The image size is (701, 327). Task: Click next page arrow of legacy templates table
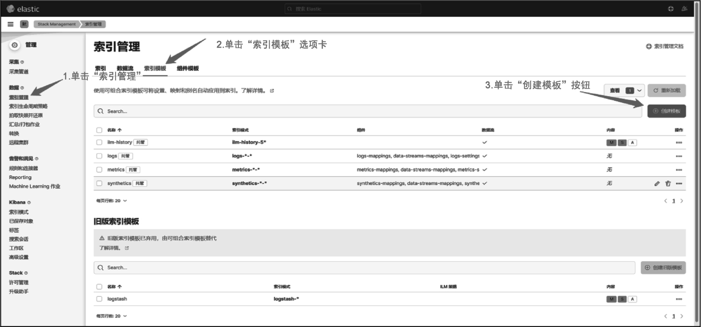[681, 316]
